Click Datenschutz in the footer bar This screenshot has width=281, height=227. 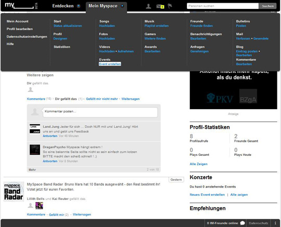point(259,223)
